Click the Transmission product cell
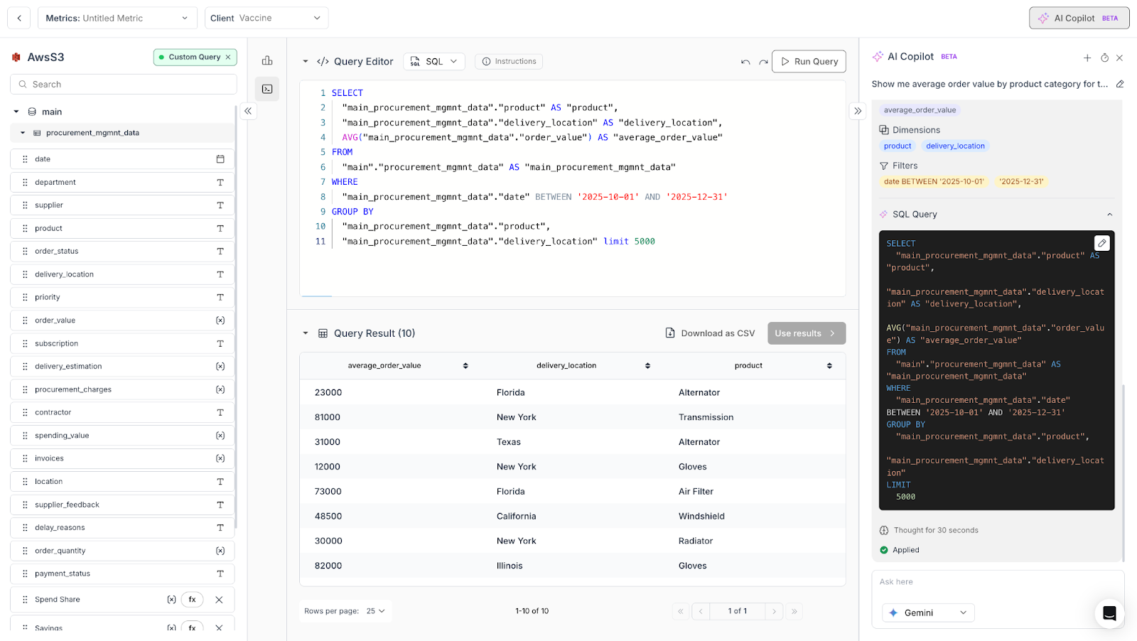The image size is (1137, 641). [706, 417]
